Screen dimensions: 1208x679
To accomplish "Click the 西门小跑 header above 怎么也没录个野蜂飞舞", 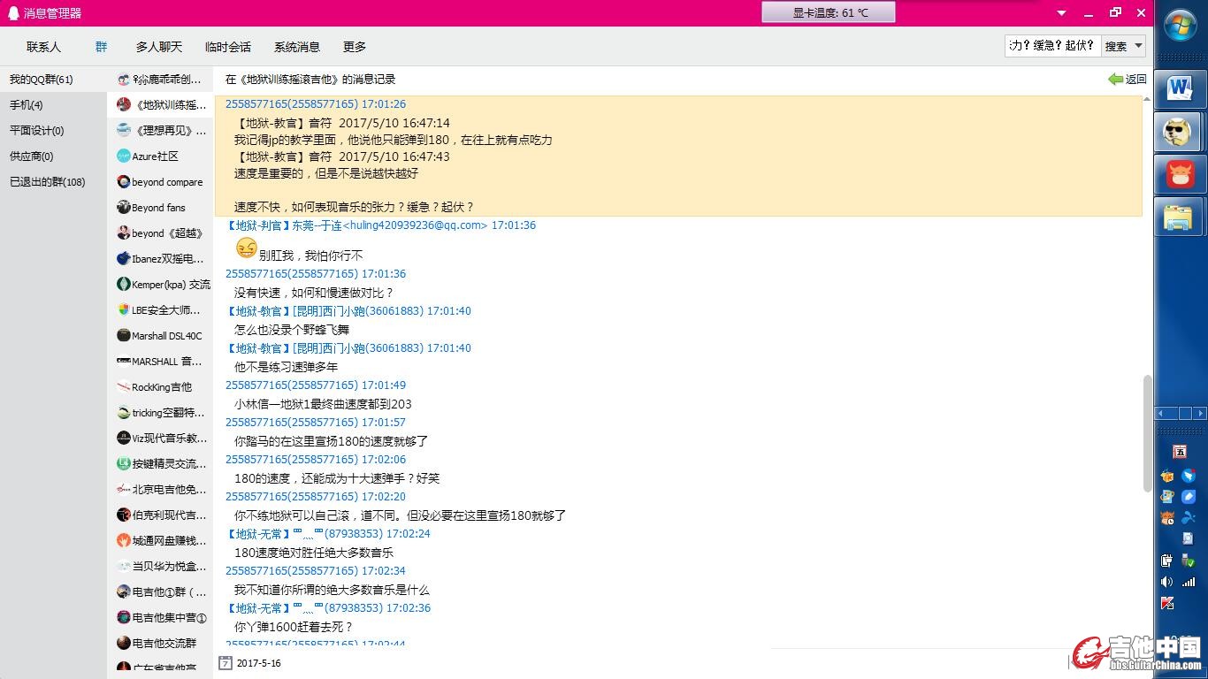I will pos(348,311).
